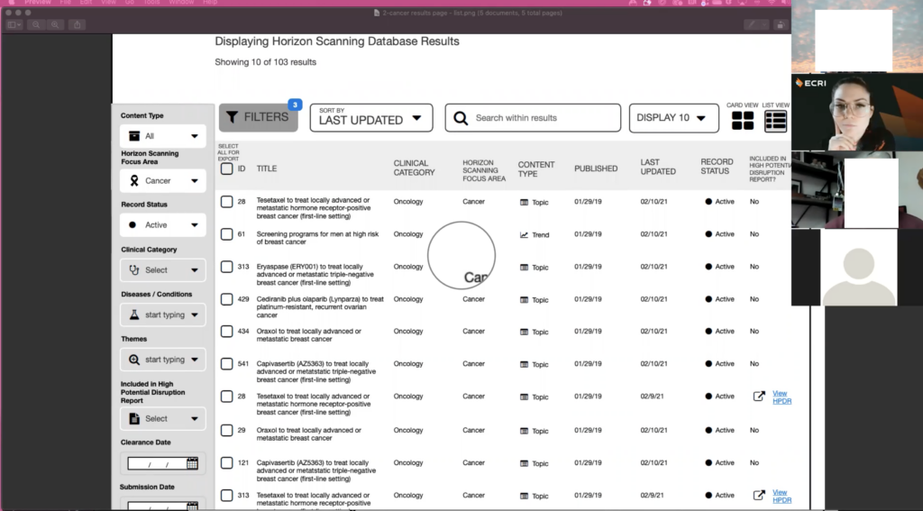Check the Select All For Export checkbox
The height and width of the screenshot is (511, 923).
pyautogui.click(x=227, y=169)
